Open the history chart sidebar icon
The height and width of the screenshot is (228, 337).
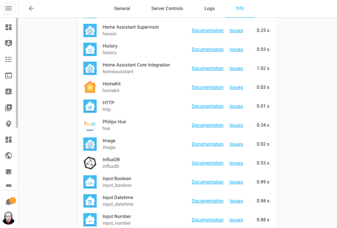coord(9,91)
